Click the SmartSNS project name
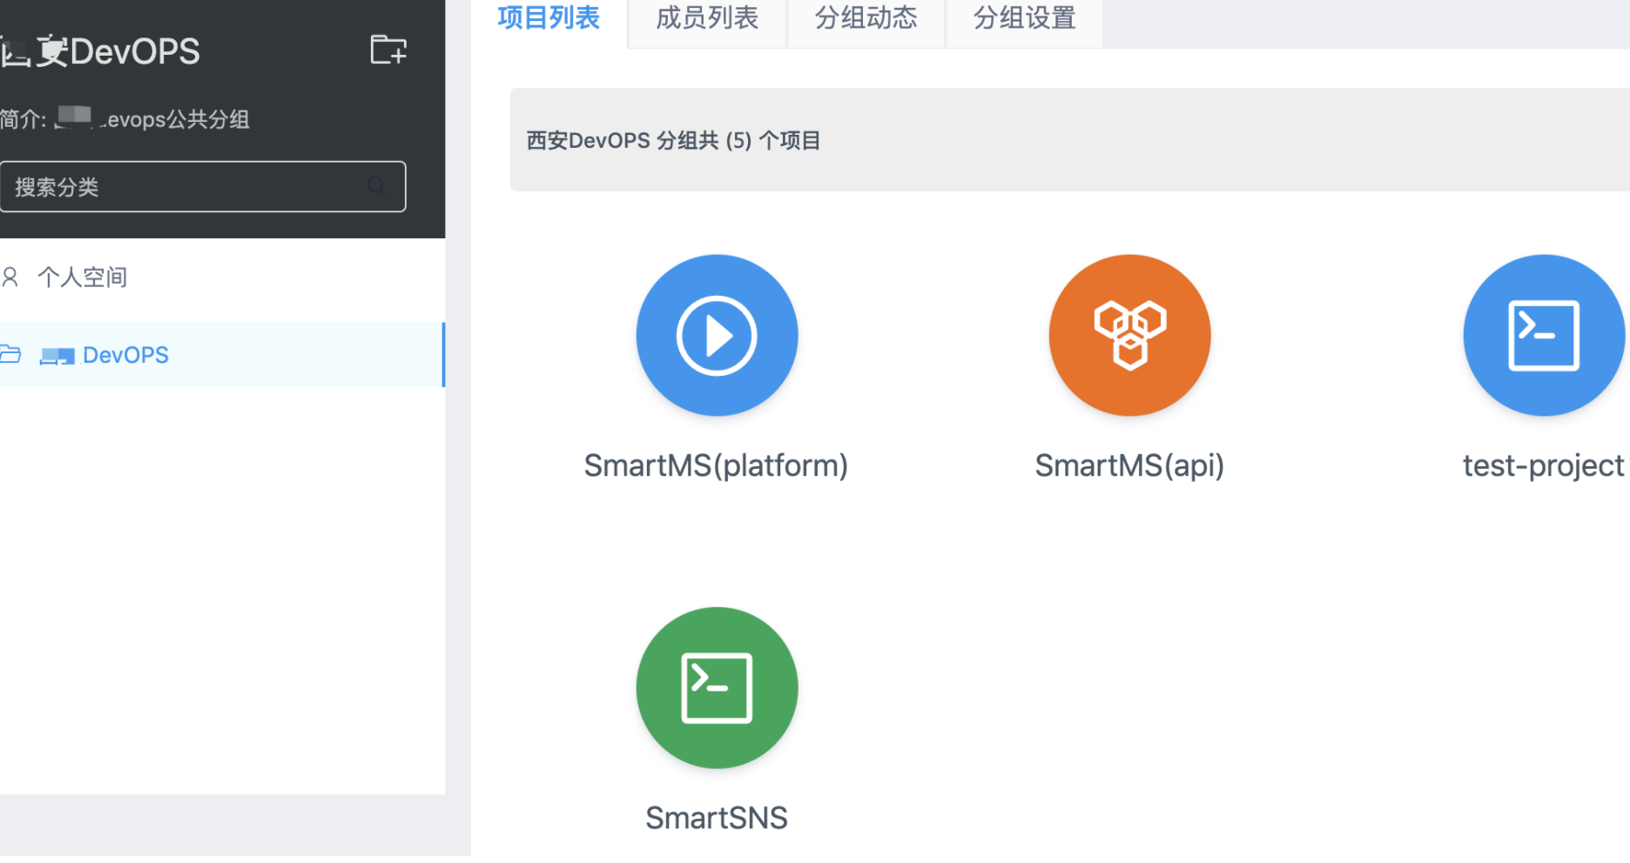 [x=717, y=818]
